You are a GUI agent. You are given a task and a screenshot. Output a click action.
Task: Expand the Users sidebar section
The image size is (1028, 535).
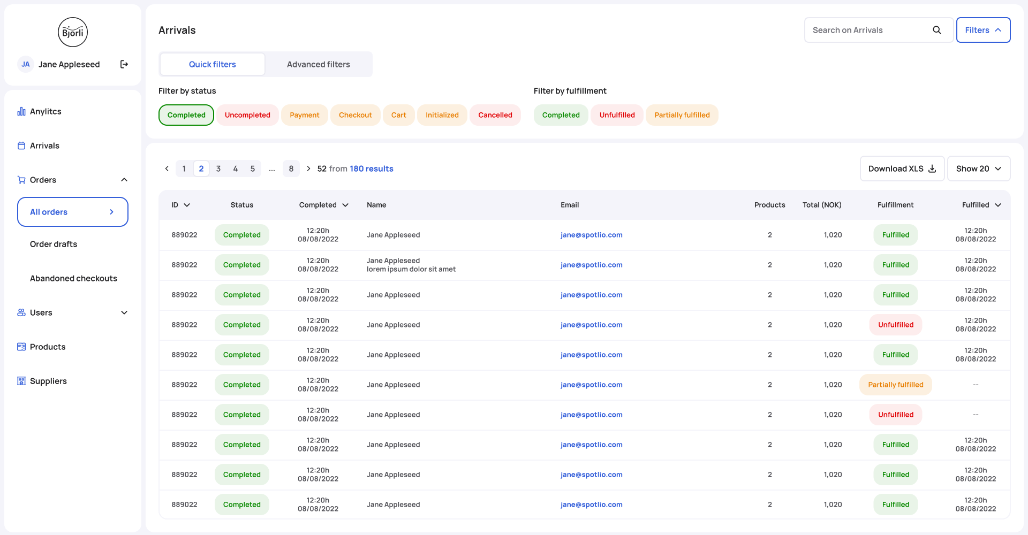(x=124, y=312)
